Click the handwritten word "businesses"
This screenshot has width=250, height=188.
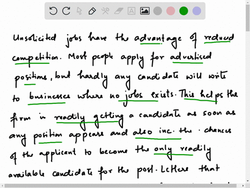(49, 96)
